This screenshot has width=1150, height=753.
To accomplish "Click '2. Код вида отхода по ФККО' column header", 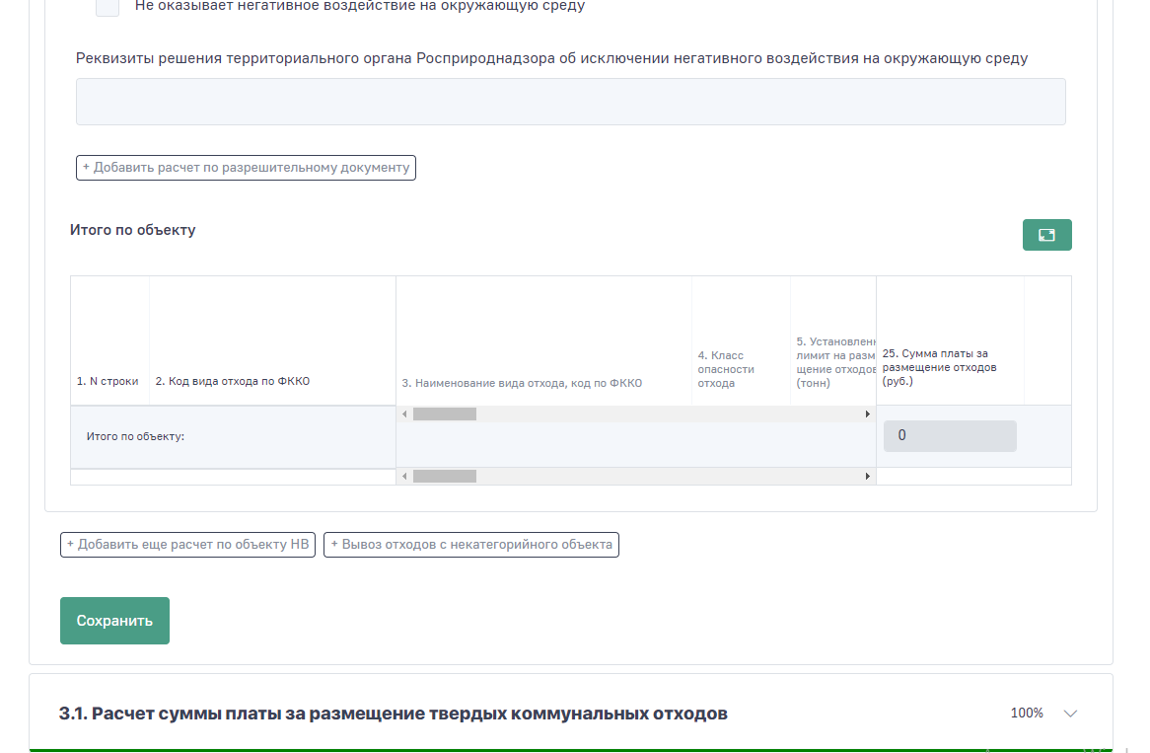I will coord(233,381).
